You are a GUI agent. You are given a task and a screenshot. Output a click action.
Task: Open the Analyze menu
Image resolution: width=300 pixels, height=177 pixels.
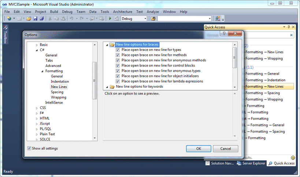pos(153,12)
